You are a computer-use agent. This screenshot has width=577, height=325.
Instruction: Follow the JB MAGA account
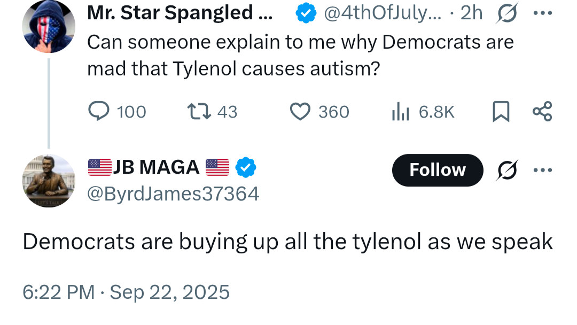point(437,170)
